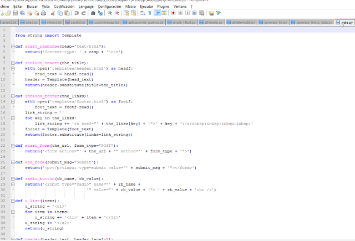This screenshot has height=241, width=355.
Task: Open the Codificación menu
Action: [x=64, y=6]
